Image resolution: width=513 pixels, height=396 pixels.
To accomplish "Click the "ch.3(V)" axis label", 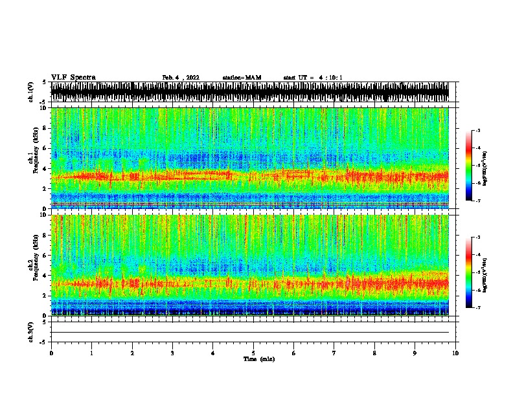I will click(x=31, y=332).
